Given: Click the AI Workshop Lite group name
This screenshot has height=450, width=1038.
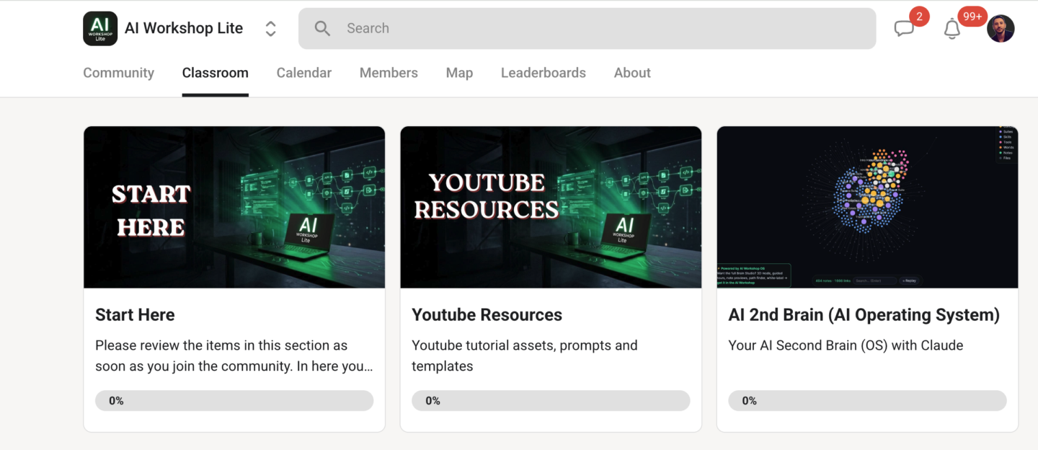Looking at the screenshot, I should click(x=184, y=29).
